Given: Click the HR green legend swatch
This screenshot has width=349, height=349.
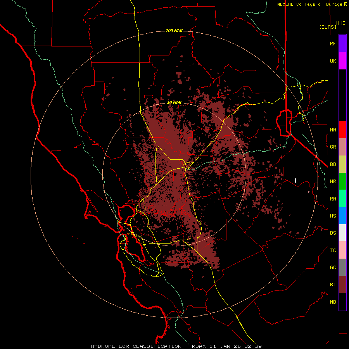Looking at the screenshot, I should point(342,181).
